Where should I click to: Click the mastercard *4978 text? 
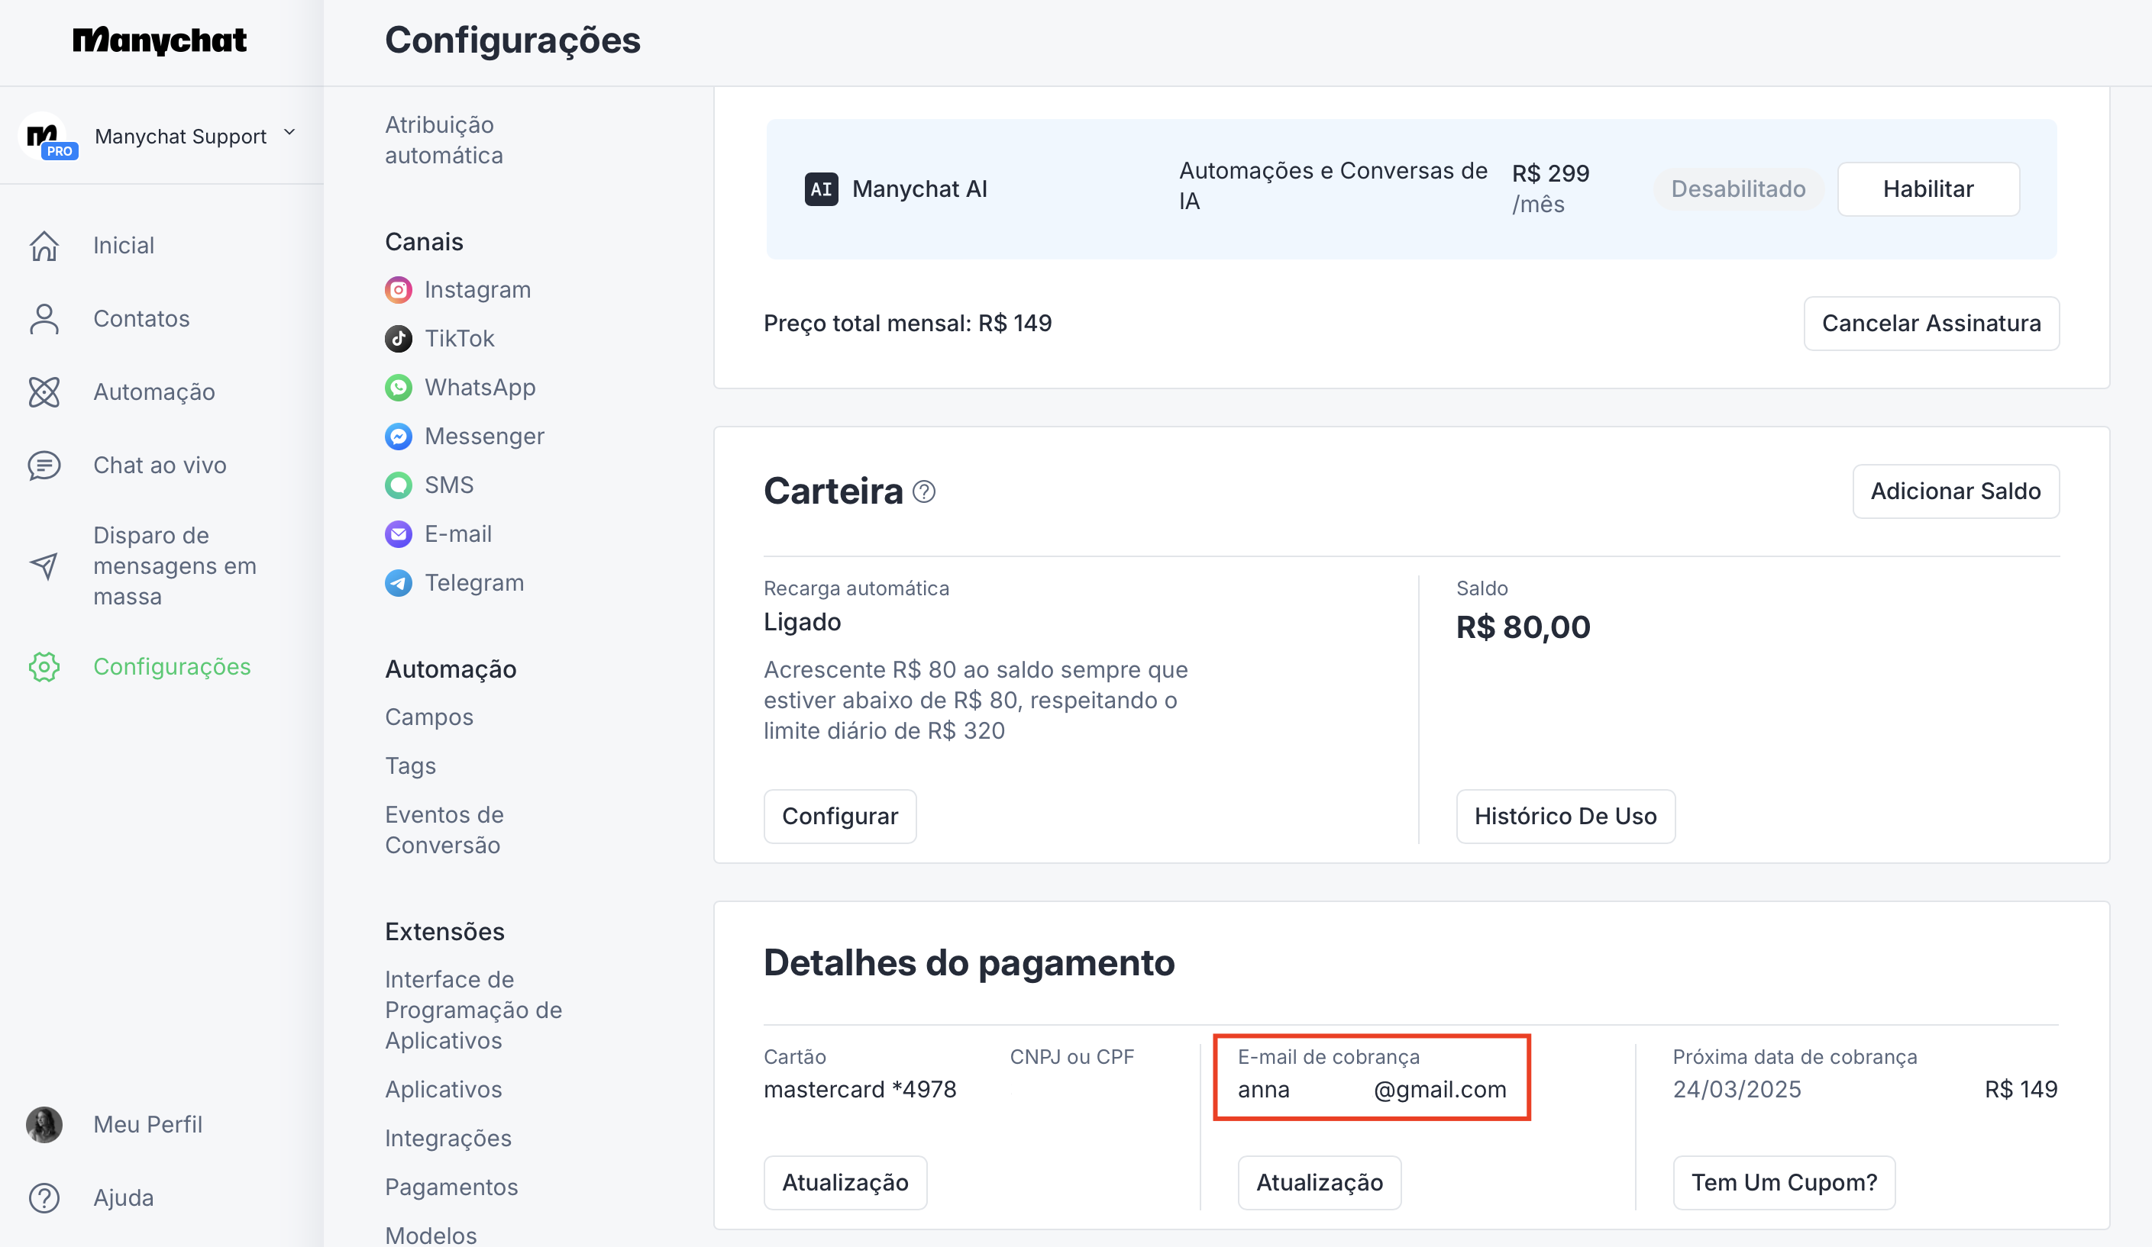860,1090
